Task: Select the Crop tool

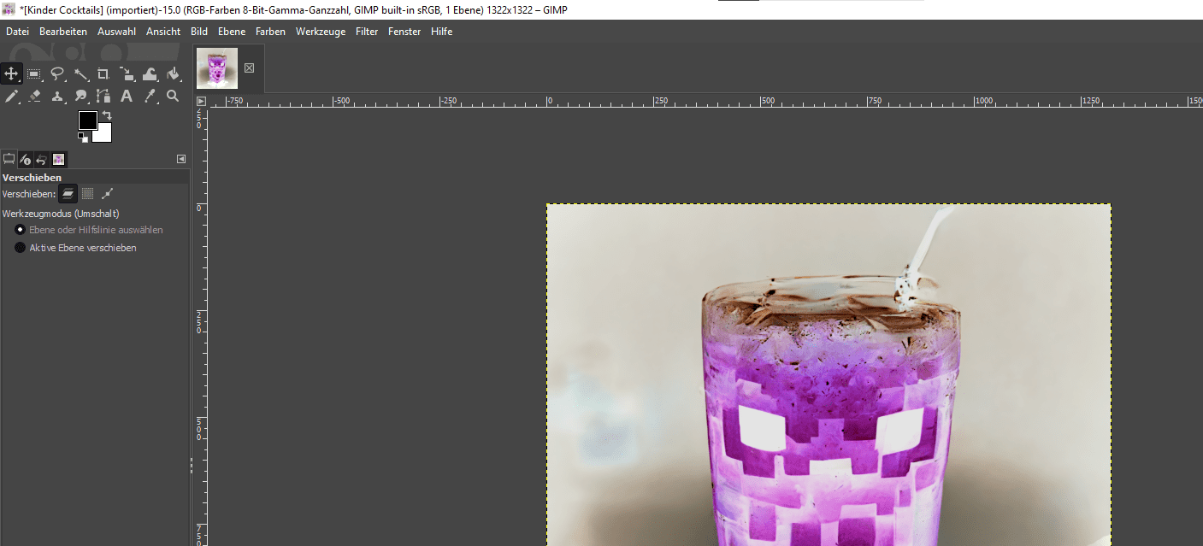Action: click(x=103, y=73)
